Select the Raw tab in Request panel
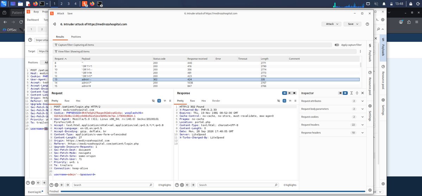The height and width of the screenshot is (196, 422). [x=67, y=101]
